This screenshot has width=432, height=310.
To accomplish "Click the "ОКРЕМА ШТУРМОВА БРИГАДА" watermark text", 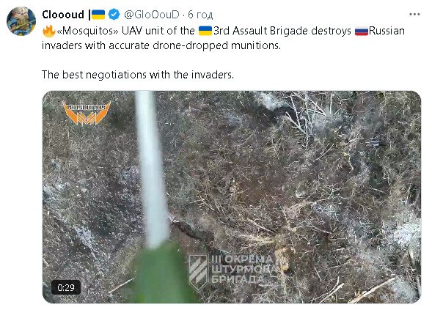I will 243,269.
